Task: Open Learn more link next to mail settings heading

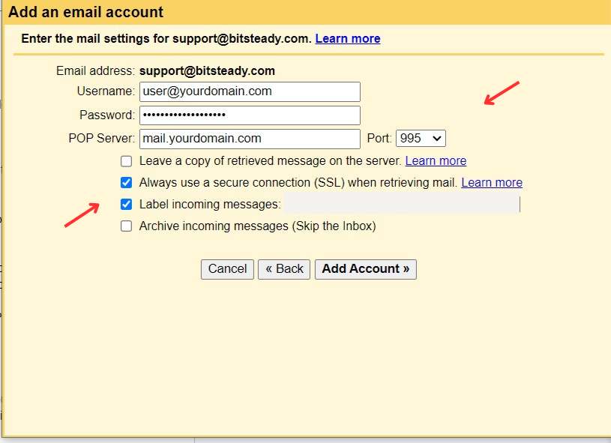Action: [x=348, y=38]
